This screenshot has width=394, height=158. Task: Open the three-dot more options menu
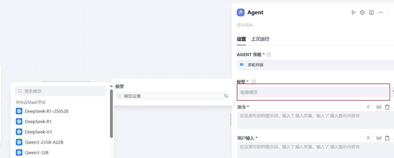[381, 12]
